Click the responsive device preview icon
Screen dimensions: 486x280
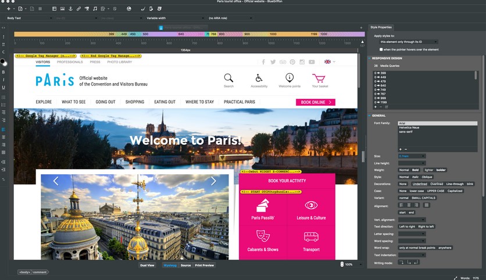pyautogui.click(x=151, y=9)
